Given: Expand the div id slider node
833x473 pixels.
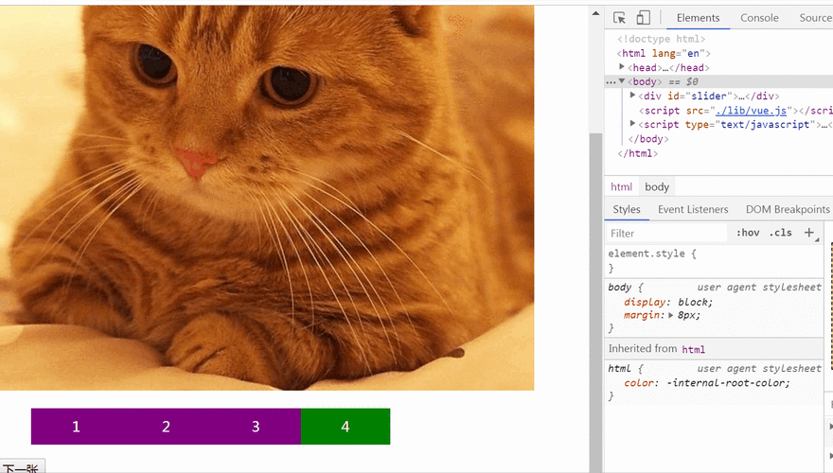Looking at the screenshot, I should click(632, 95).
